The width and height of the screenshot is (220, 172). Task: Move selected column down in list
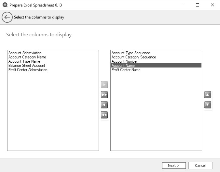[208, 105]
